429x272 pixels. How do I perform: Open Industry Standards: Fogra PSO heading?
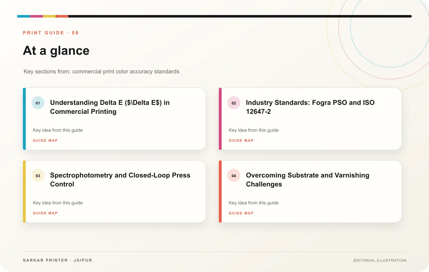(x=310, y=107)
